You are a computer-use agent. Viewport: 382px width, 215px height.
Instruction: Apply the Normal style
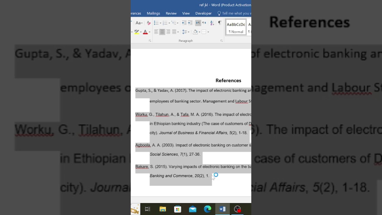[x=236, y=27]
